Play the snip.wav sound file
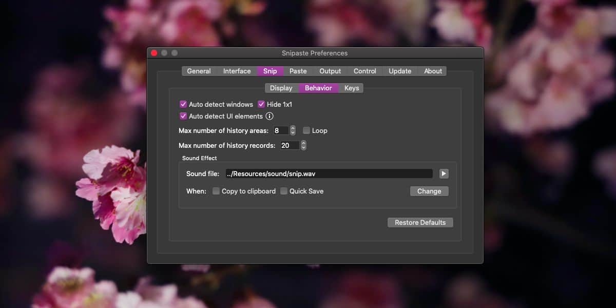Screen dimensions: 616x308 444,174
